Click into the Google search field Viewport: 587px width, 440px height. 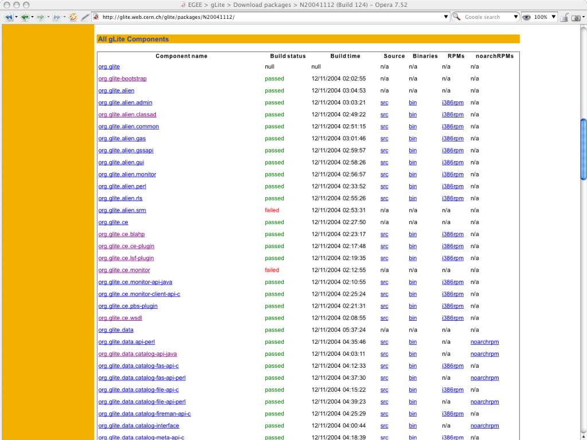coord(487,17)
